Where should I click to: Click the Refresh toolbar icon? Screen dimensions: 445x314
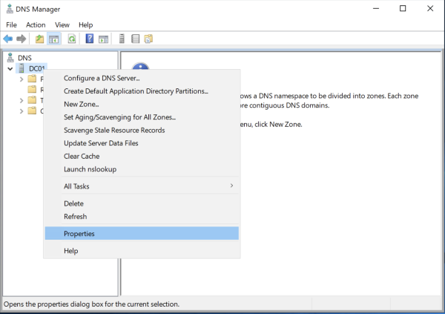pos(72,39)
